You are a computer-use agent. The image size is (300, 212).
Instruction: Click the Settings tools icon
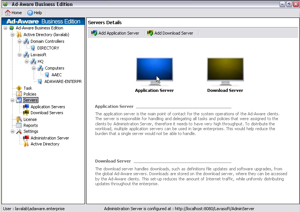(19, 131)
